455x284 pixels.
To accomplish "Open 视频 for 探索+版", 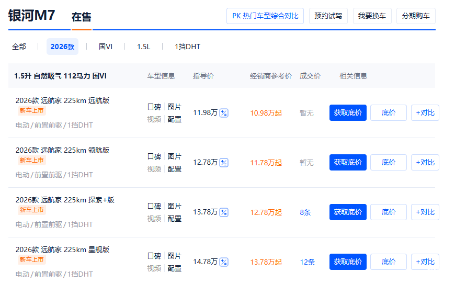I will coord(154,219).
